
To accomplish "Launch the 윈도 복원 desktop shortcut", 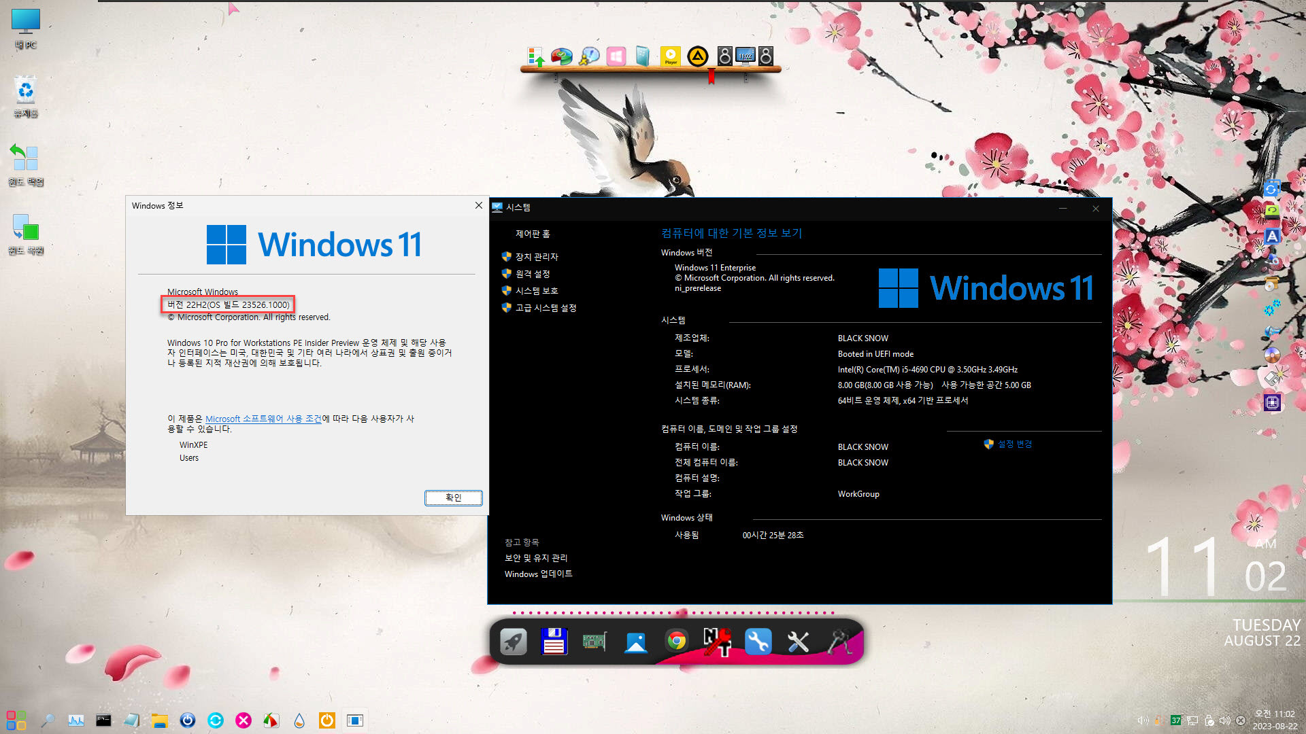I will coord(26,234).
